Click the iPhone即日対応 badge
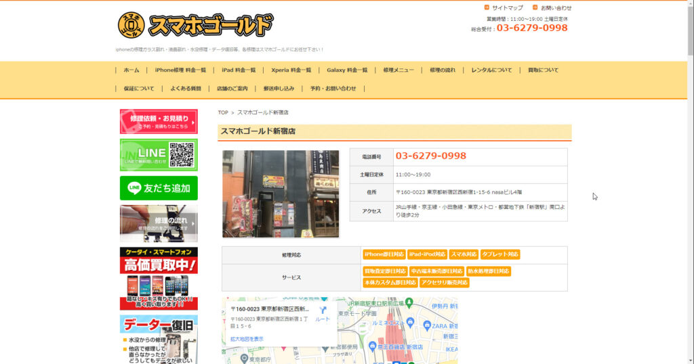The height and width of the screenshot is (364, 694). (384, 254)
